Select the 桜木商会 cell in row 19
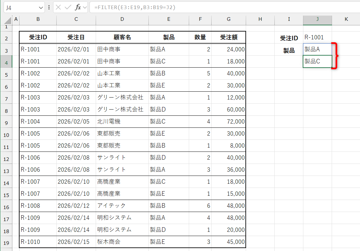Screen dimensions: 360x251 click(122, 242)
